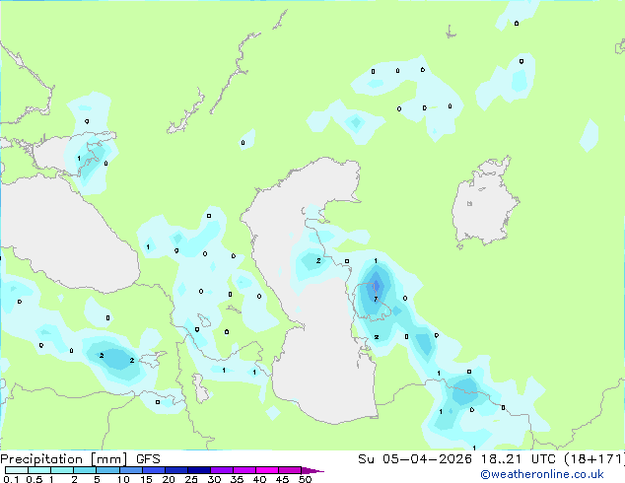
Task: Click the "15" legend scale label
Action: (146, 479)
